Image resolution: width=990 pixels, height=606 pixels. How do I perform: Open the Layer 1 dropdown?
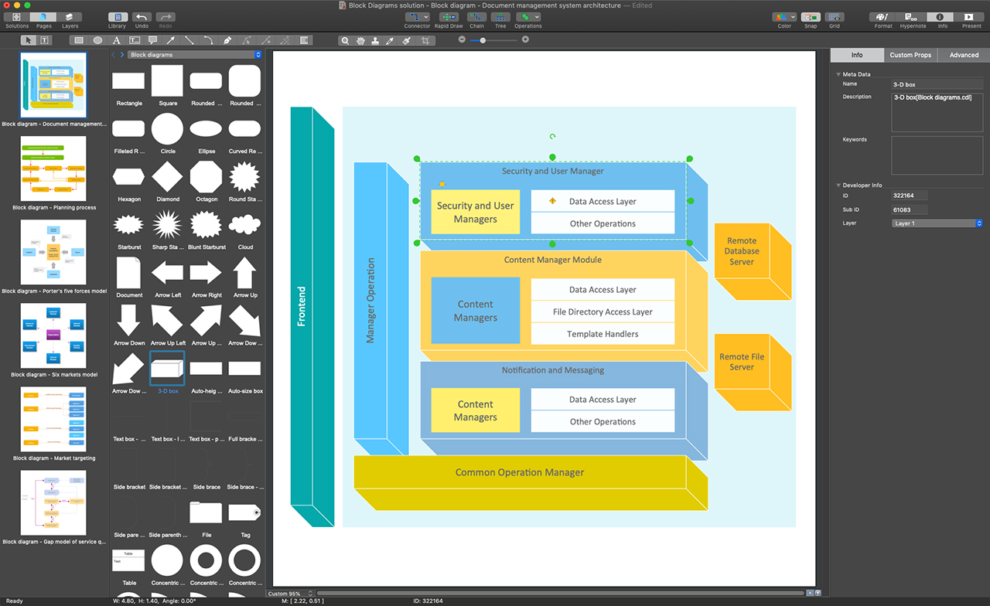click(937, 223)
